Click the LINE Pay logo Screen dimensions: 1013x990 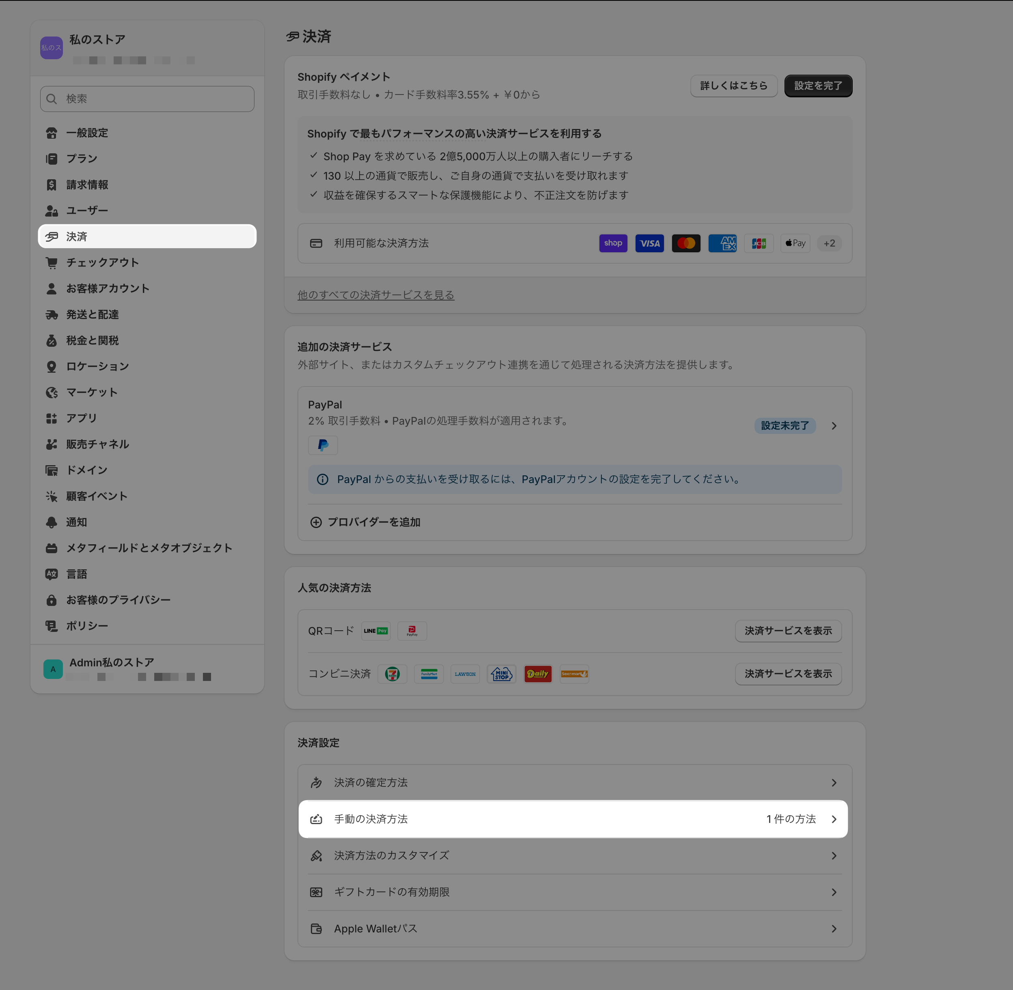click(376, 631)
